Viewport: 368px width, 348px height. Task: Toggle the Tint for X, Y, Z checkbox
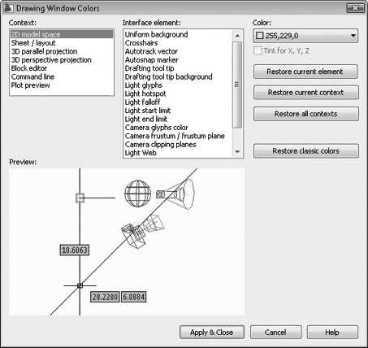[x=258, y=50]
